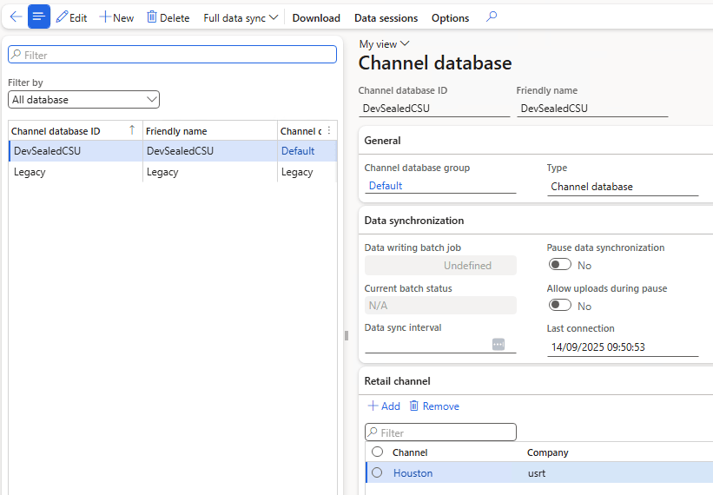Toggle Pause data synchronization switch
Image resolution: width=713 pixels, height=495 pixels.
560,265
